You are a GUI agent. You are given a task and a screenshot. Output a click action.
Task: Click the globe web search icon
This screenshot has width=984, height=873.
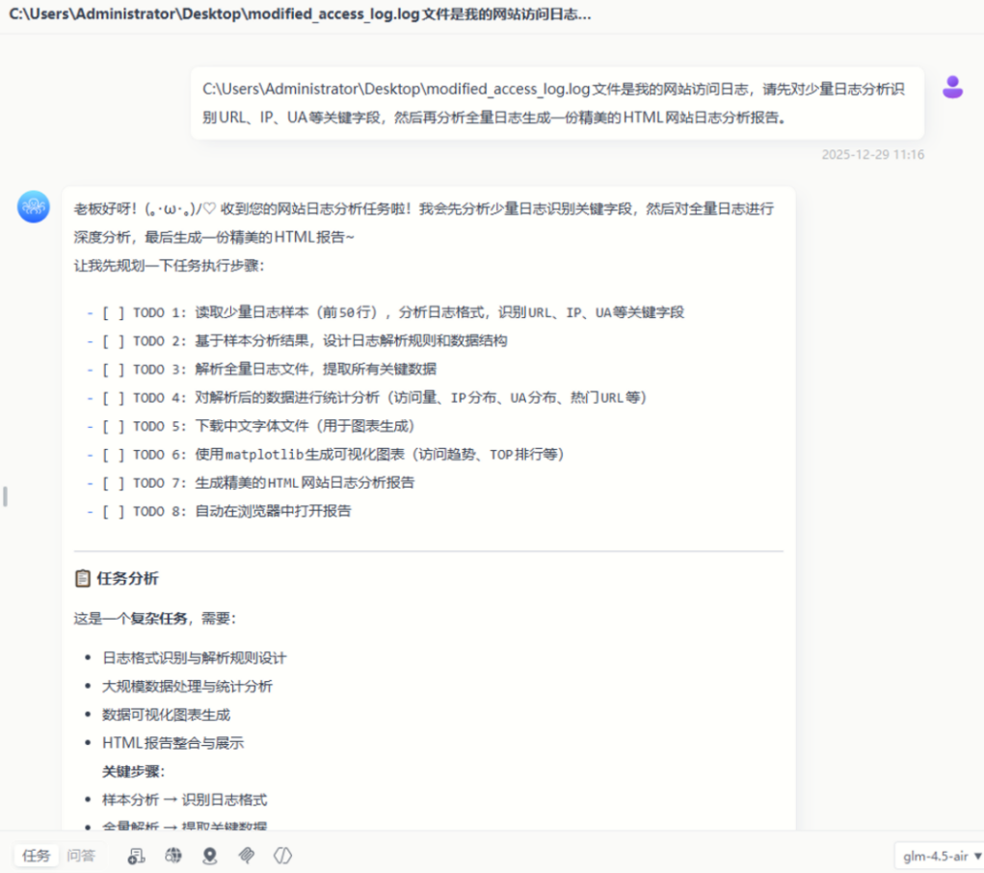tap(173, 856)
